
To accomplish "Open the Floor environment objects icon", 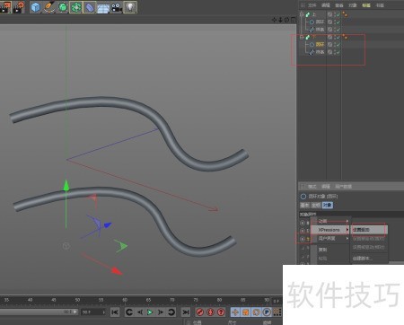I will [103, 7].
